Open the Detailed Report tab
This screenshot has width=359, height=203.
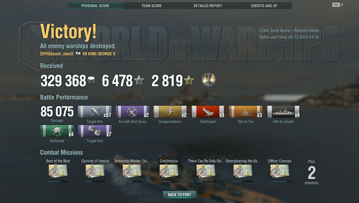[x=208, y=6]
